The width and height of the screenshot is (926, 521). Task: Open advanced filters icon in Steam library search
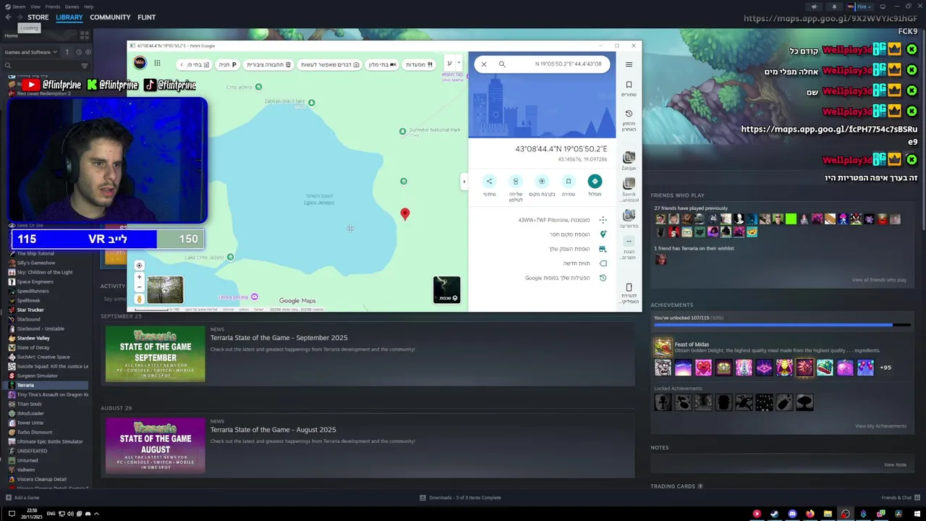coord(85,66)
